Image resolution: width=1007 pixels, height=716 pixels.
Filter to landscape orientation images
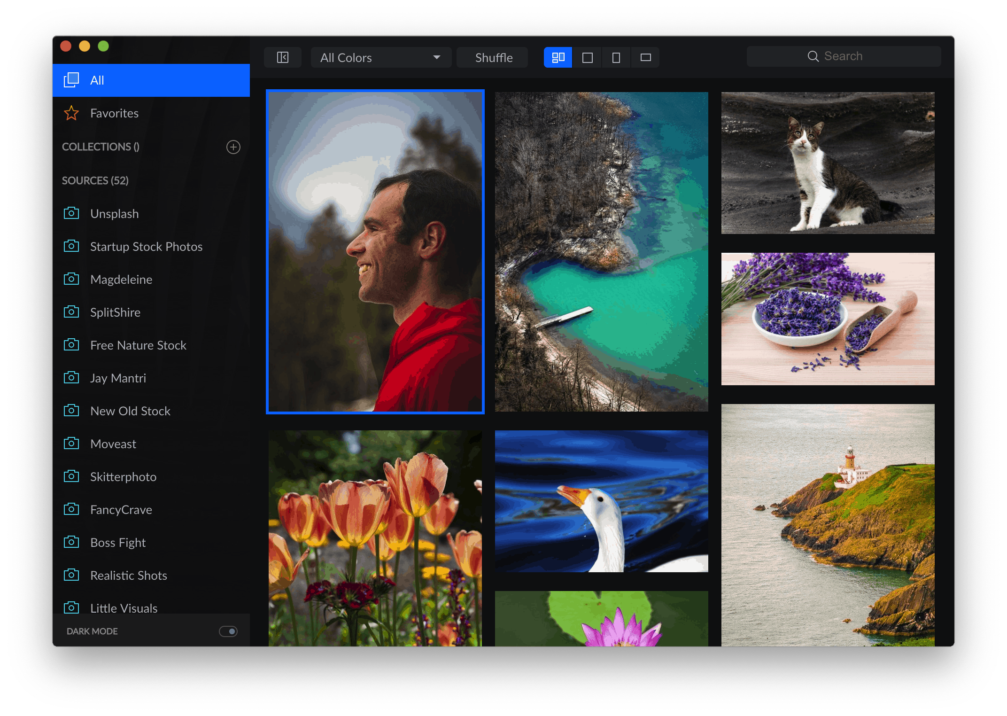pyautogui.click(x=645, y=57)
